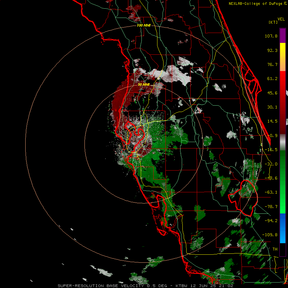Select the -32.0 velocity scale value
Image resolution: width=288 pixels, height=288 pixels.
tap(271, 164)
